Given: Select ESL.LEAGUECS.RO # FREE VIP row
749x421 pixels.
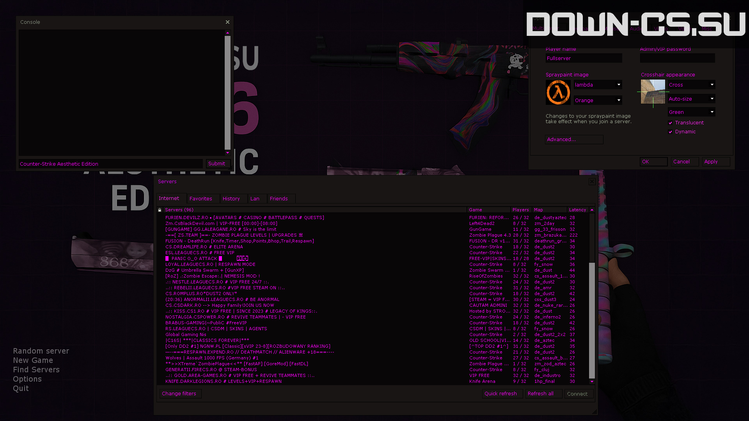Looking at the screenshot, I should [x=373, y=253].
